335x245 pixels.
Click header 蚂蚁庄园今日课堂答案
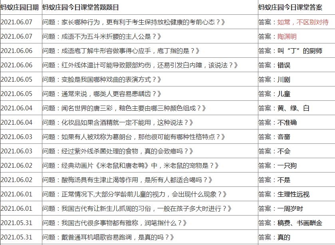pos(290,7)
